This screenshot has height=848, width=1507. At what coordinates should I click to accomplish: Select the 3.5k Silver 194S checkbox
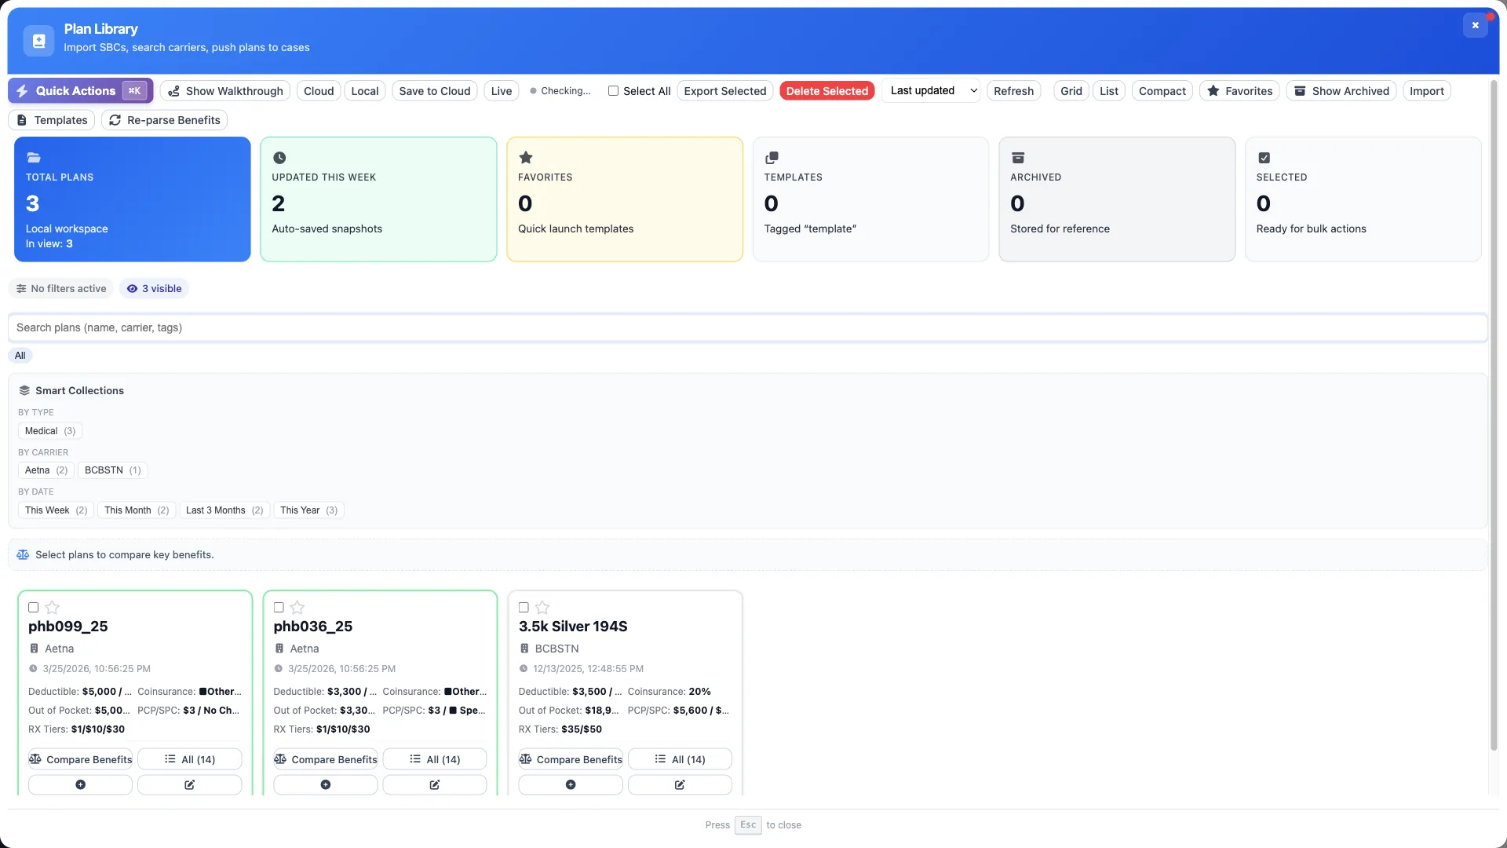coord(523,608)
